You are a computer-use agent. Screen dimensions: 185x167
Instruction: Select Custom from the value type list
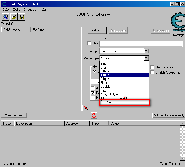[x=124, y=102]
